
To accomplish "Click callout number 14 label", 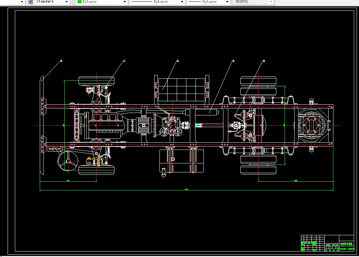I will click(x=61, y=61).
